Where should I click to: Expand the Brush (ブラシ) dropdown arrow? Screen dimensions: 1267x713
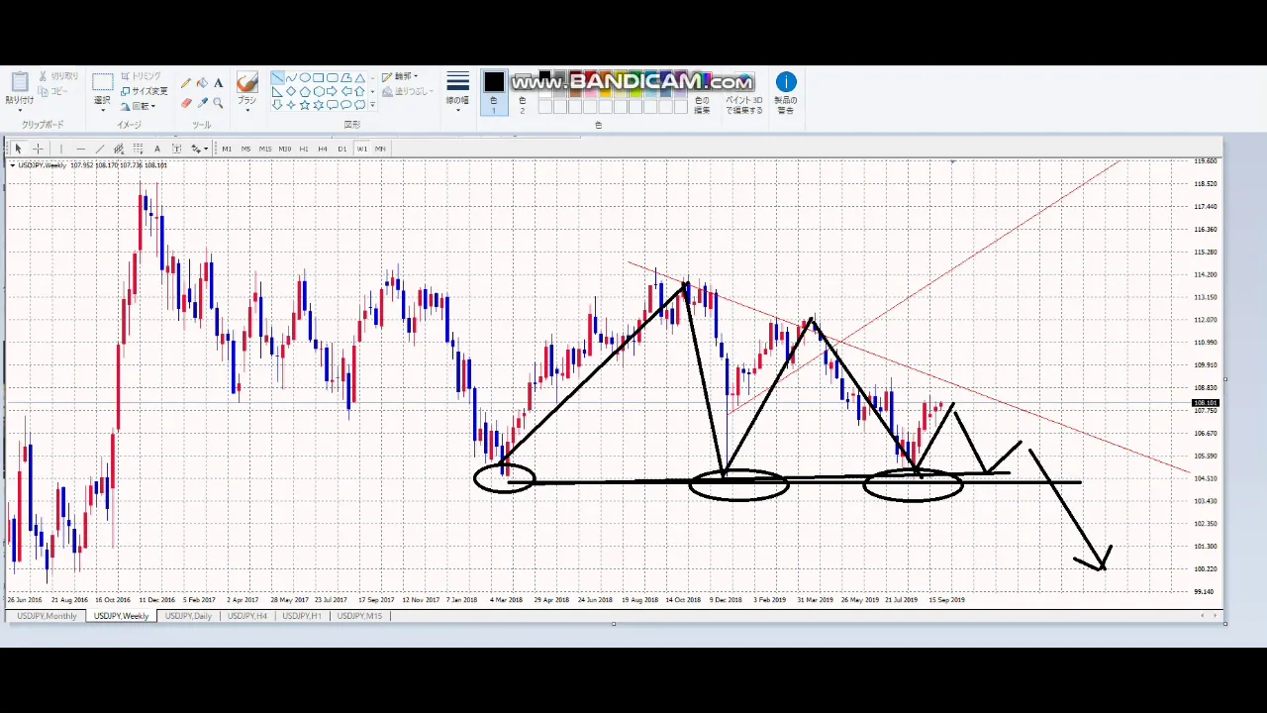246,110
